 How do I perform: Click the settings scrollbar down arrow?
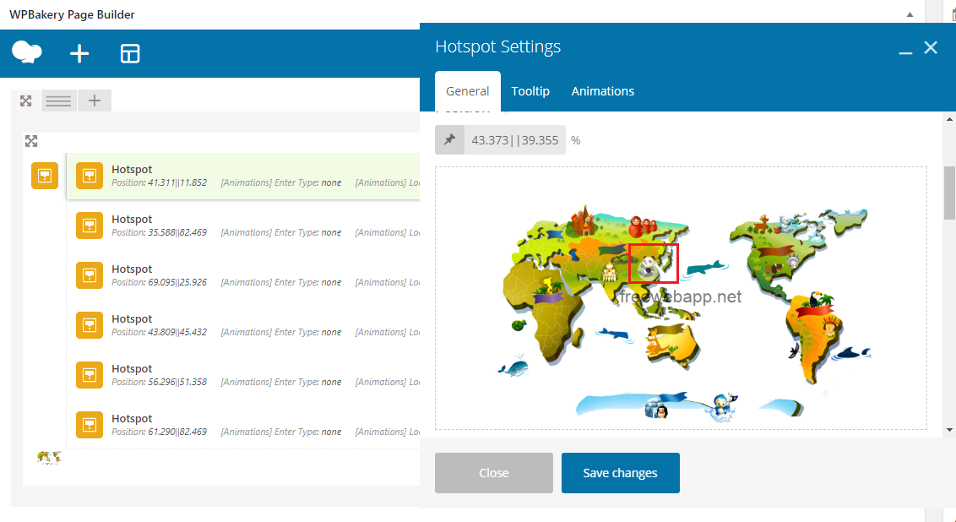pyautogui.click(x=949, y=430)
